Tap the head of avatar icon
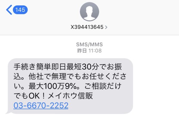Screen dimensions: 179x120 tap(89, 10)
